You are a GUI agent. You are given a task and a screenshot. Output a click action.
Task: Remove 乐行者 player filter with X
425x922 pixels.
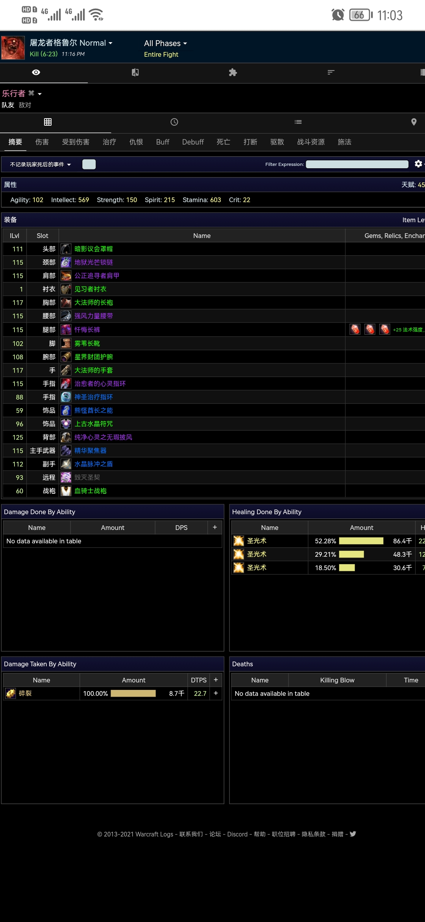31,93
